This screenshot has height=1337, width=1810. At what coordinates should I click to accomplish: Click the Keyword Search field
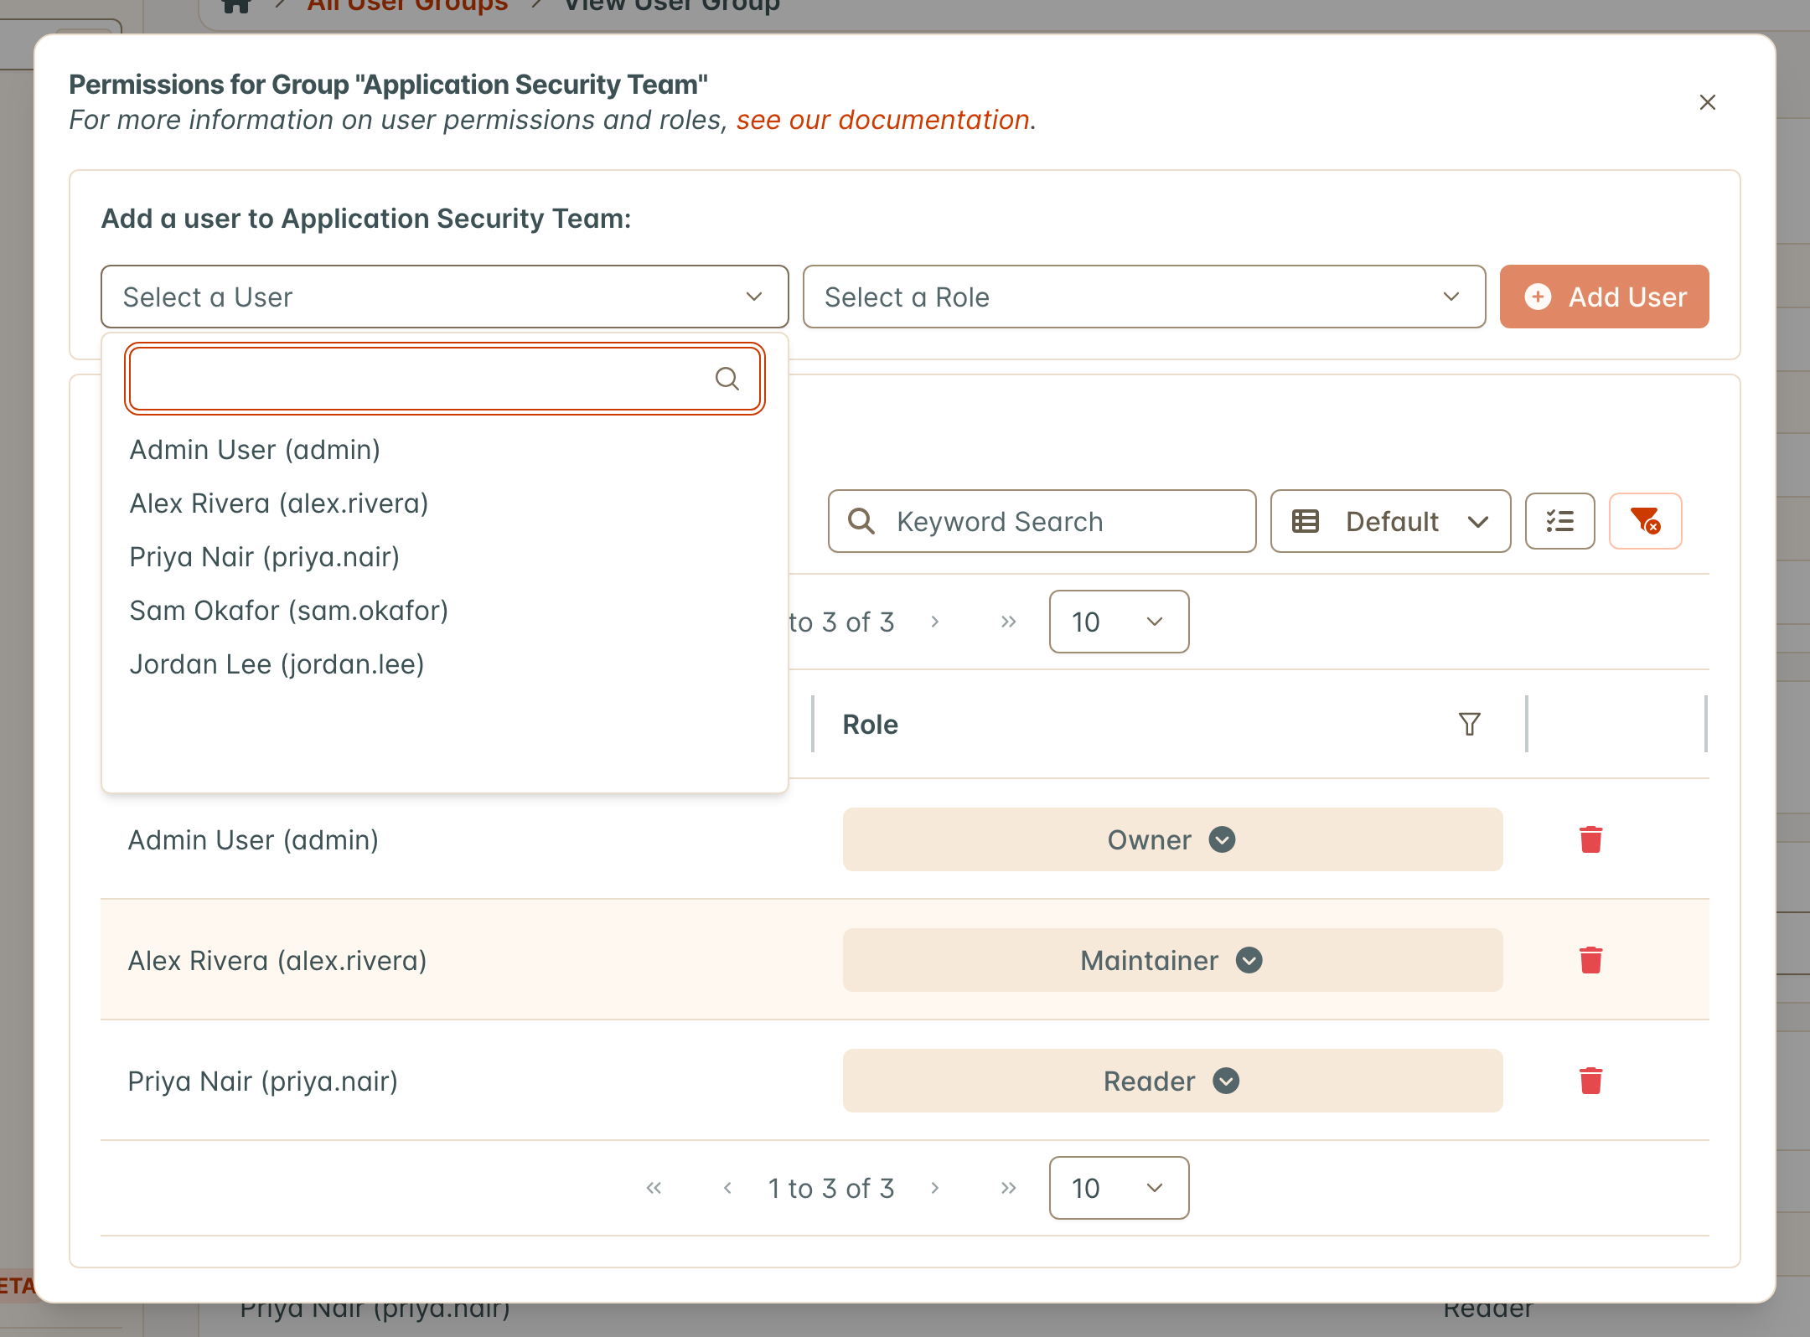coord(1042,521)
